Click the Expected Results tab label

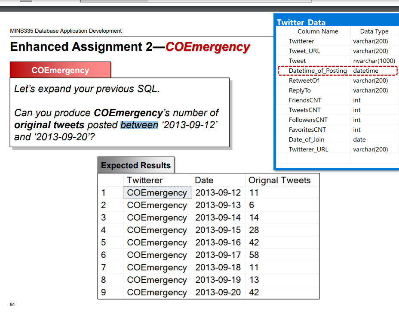coord(135,165)
